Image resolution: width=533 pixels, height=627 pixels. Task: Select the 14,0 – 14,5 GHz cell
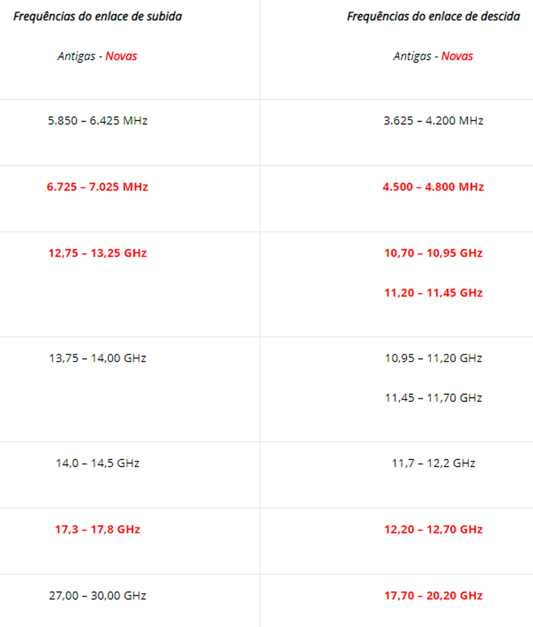click(97, 463)
